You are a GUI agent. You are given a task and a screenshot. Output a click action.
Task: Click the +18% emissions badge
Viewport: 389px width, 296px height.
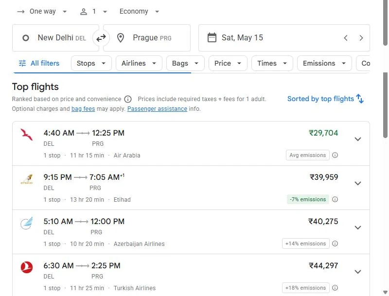306,288
